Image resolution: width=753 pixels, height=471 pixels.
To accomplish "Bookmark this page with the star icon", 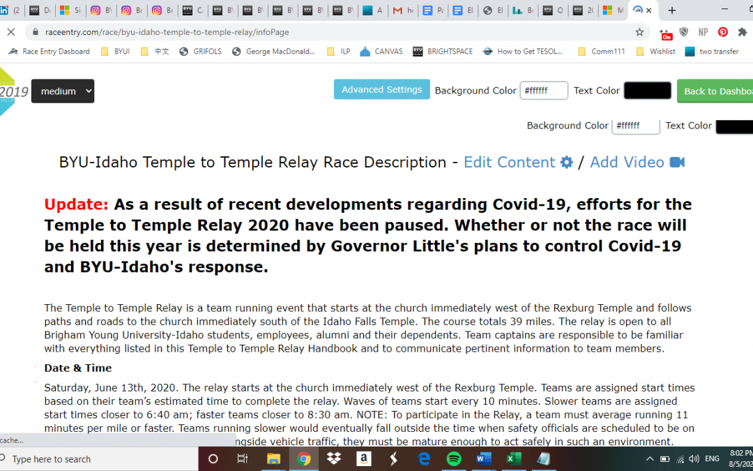I will click(x=639, y=32).
